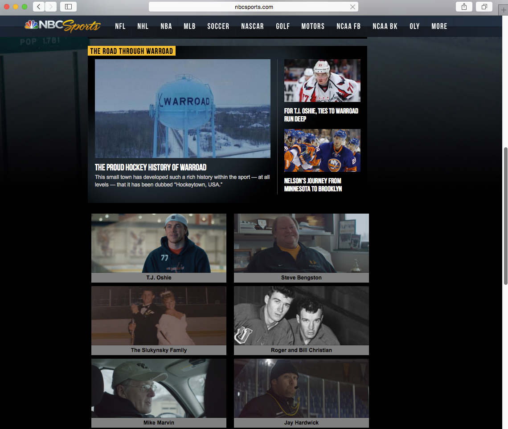Open the NFL menu item
508x429 pixels.
pos(120,26)
